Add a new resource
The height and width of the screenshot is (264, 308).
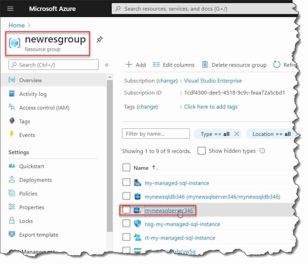136,65
